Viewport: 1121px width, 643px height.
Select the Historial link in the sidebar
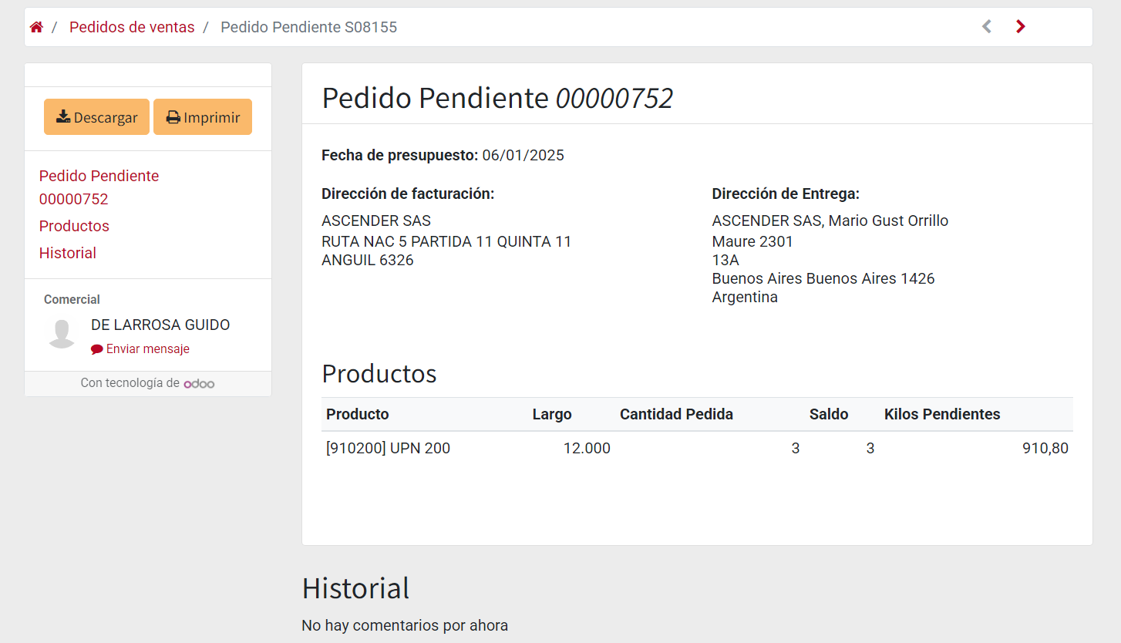[68, 253]
